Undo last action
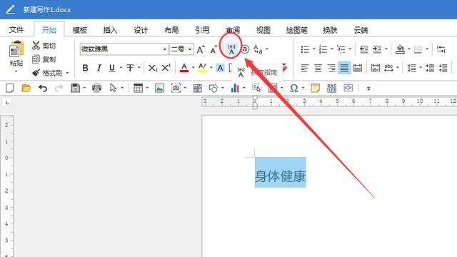Image resolution: width=457 pixels, height=257 pixels. coord(43,88)
